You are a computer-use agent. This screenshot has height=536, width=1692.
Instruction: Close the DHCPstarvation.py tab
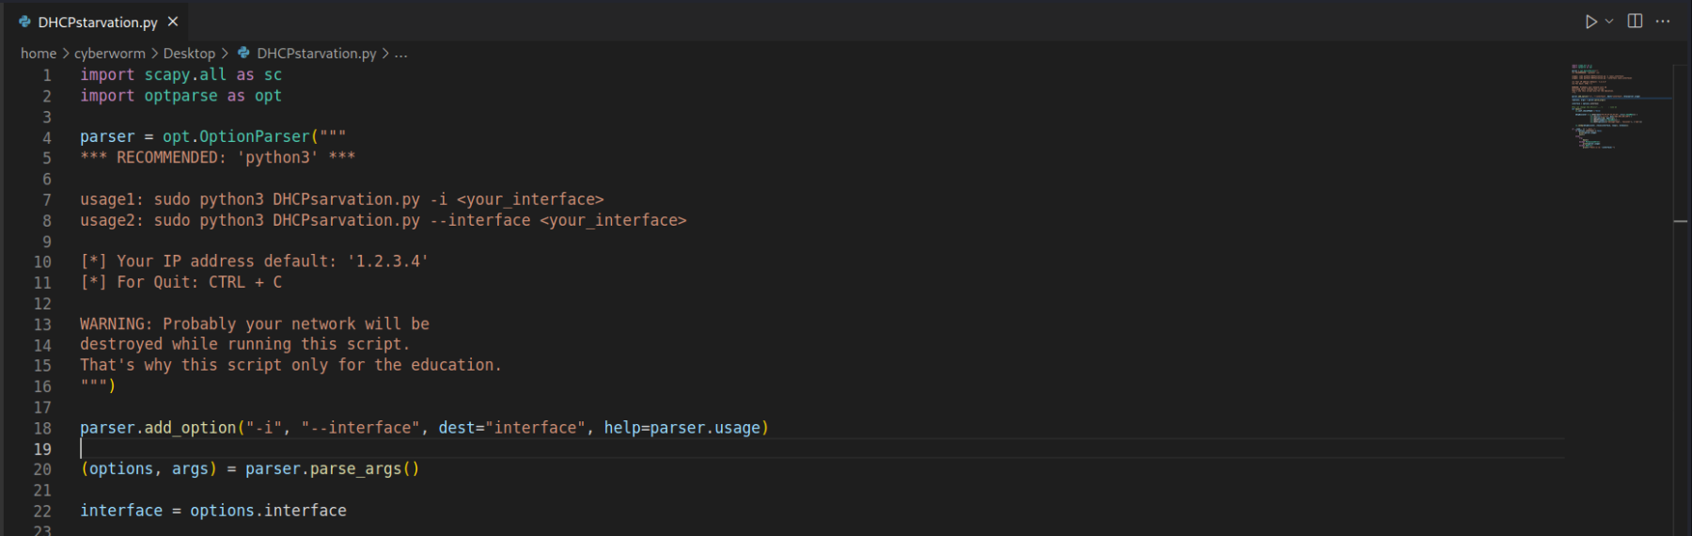coord(173,22)
